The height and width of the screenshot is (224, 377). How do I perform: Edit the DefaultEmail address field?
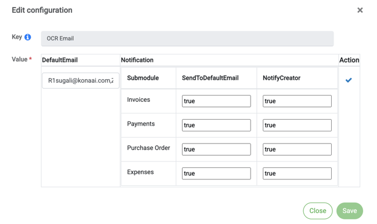click(x=81, y=80)
